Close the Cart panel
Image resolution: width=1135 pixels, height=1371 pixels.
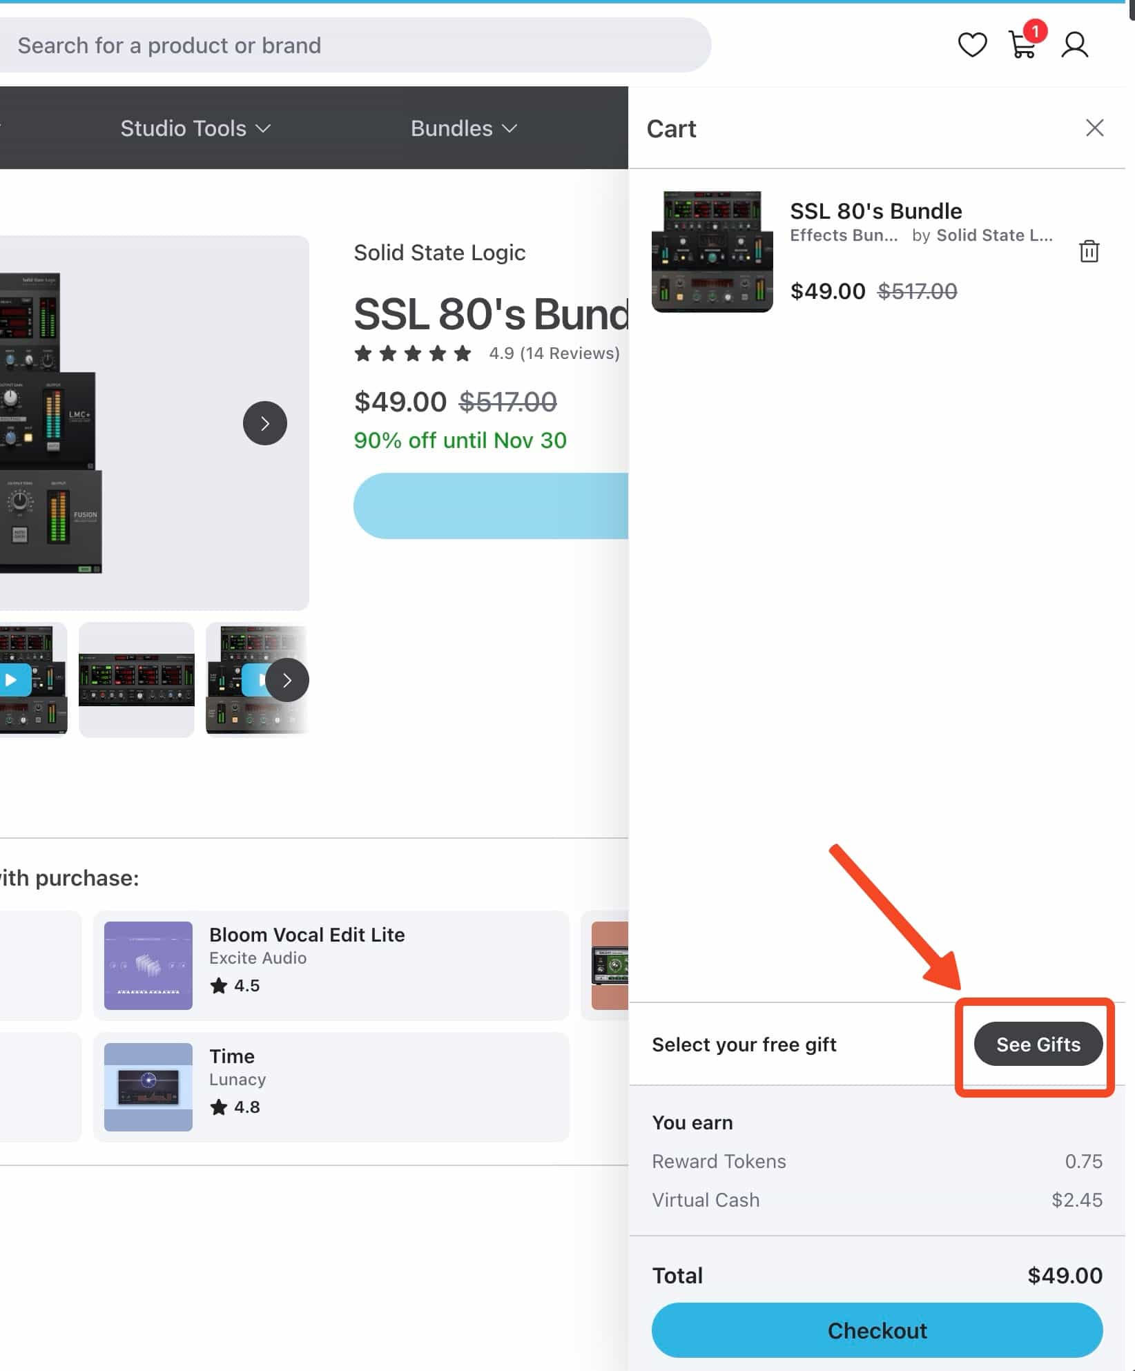[x=1094, y=128]
